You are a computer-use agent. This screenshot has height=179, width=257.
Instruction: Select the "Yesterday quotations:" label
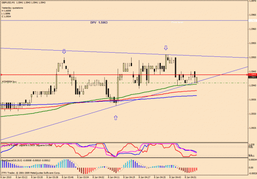click(x=12, y=8)
